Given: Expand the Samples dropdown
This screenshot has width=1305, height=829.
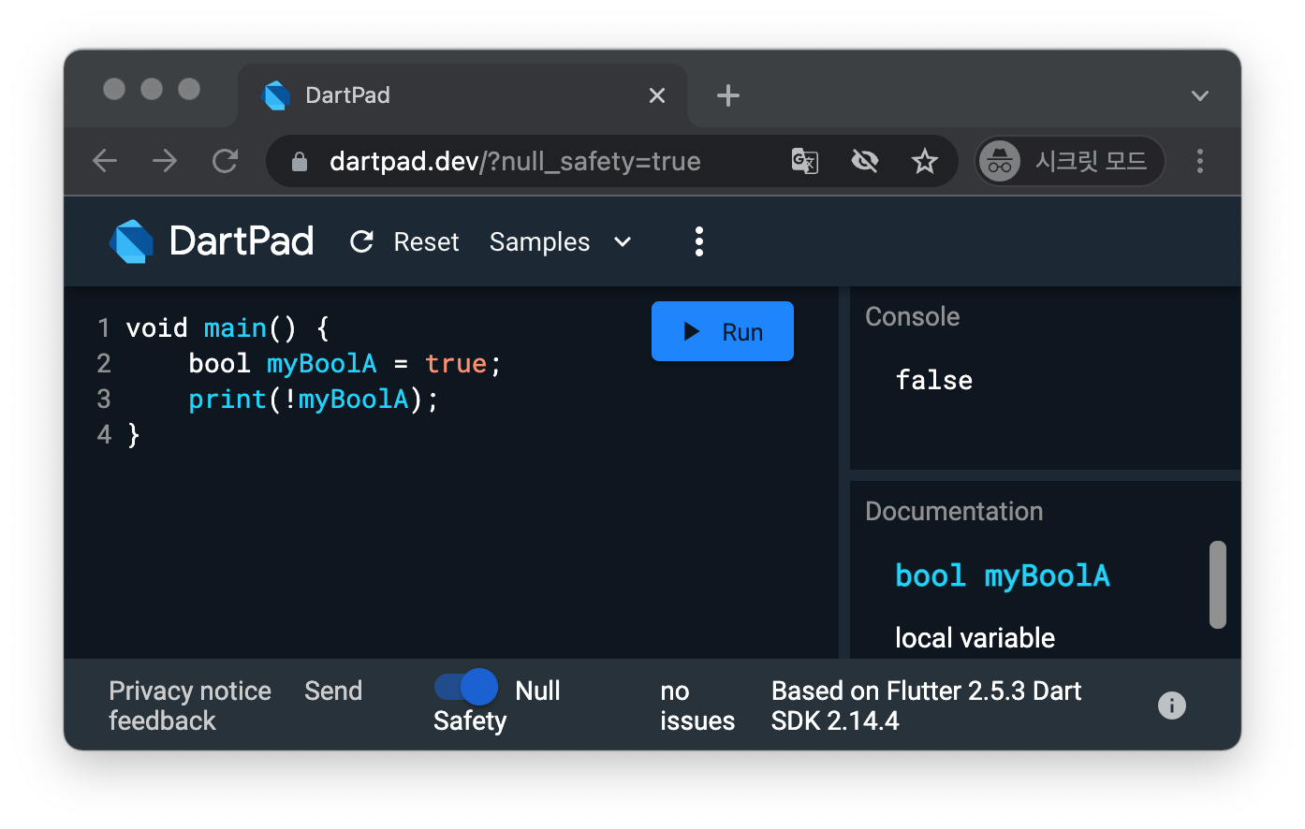Looking at the screenshot, I should point(561,241).
